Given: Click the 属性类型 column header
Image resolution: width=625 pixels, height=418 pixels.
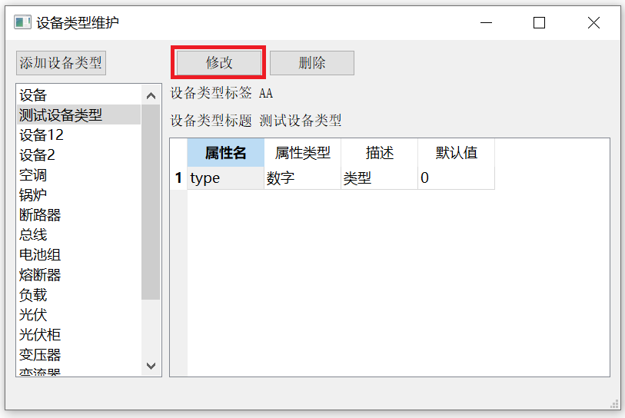Looking at the screenshot, I should 303,153.
